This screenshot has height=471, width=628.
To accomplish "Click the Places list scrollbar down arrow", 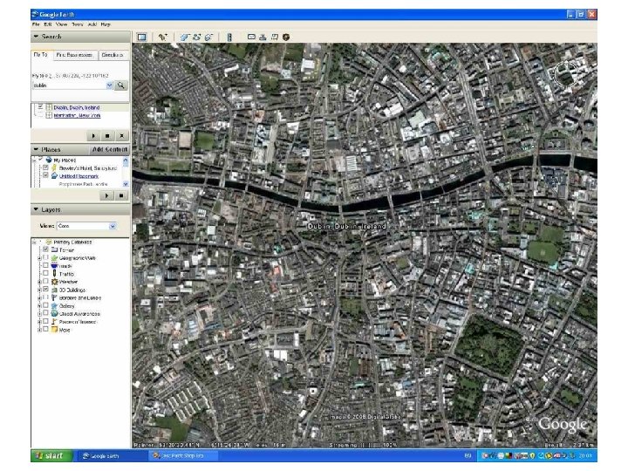I will point(126,184).
